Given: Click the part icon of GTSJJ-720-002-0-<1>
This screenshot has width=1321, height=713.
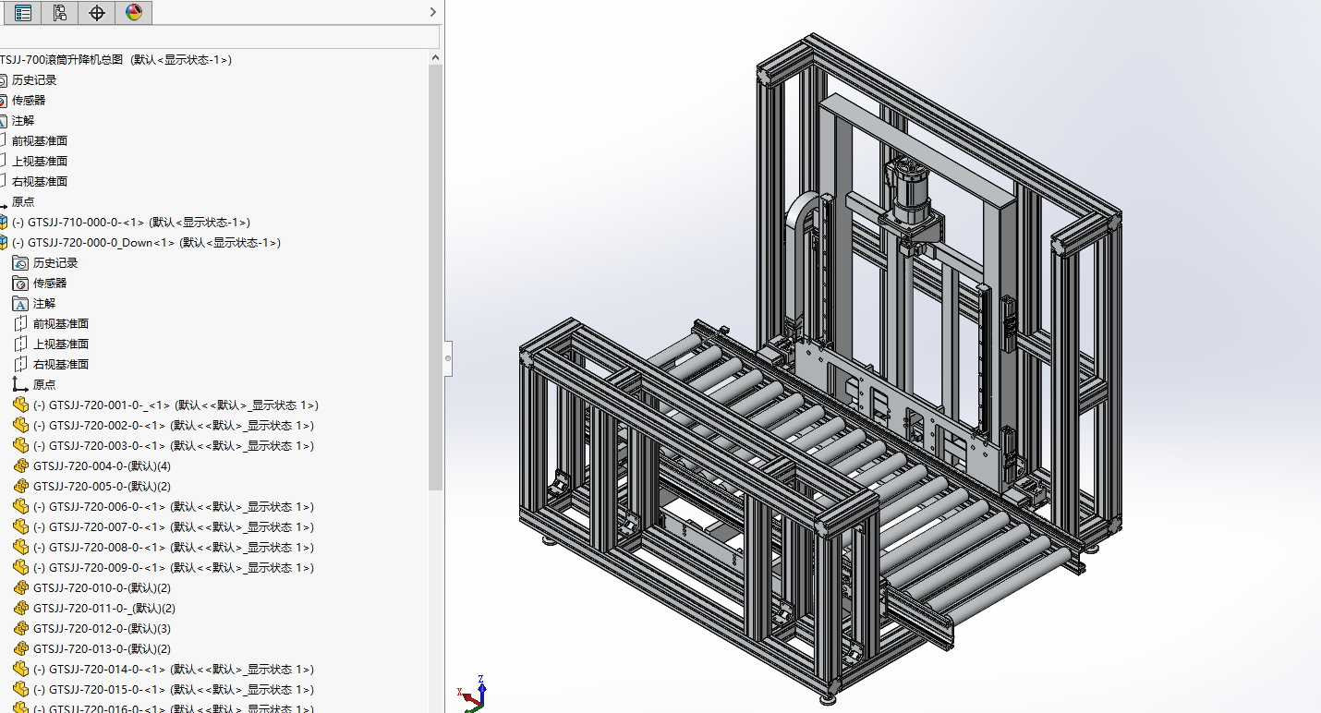Looking at the screenshot, I should click(21, 426).
